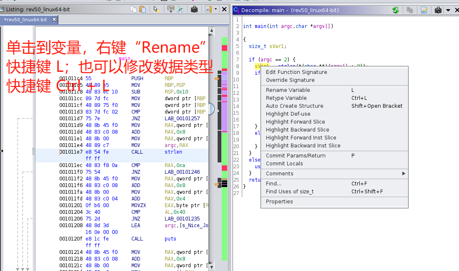Viewport: 459px width, 271px height.
Task: Take a snapshot of the Decompile window
Action: click(x=438, y=10)
